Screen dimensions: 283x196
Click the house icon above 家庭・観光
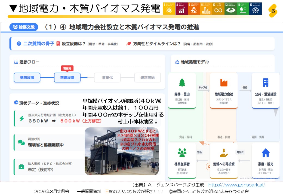click(x=266, y=153)
